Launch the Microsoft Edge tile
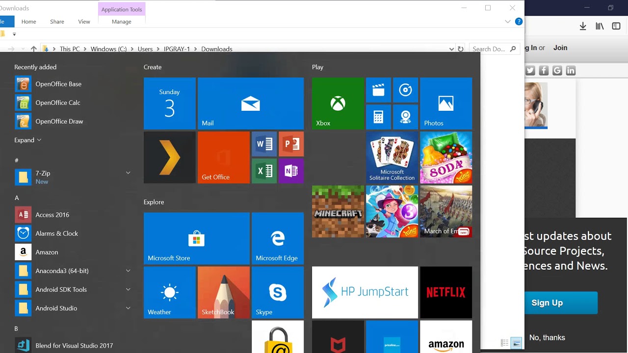Screen dimensions: 628x353 click(278, 238)
